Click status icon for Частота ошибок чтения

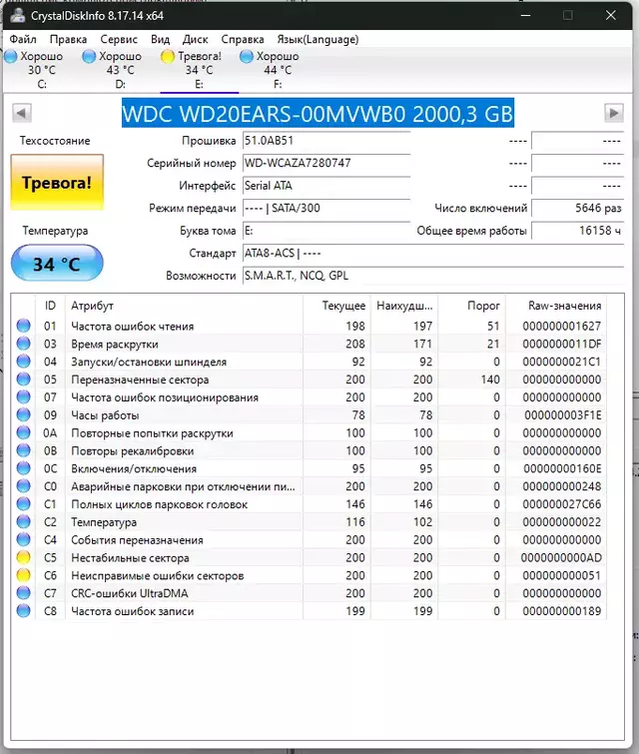coord(24,326)
